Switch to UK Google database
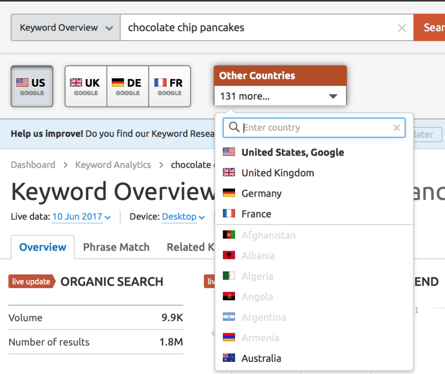The image size is (445, 374). 86,86
